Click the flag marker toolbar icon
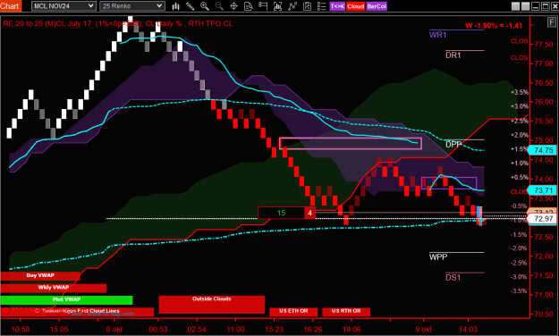Image resolution: width=559 pixels, height=336 pixels. click(263, 6)
